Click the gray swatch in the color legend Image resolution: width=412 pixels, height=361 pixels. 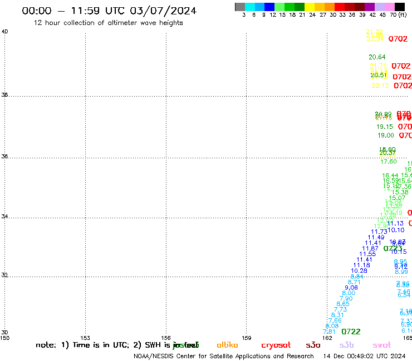240,7
